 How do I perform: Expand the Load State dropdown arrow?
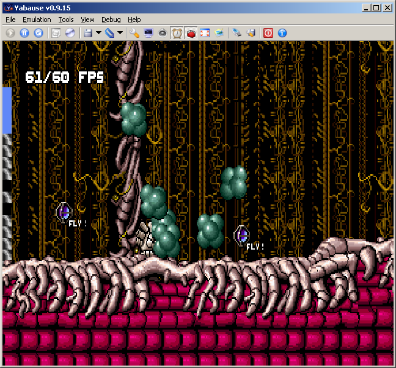(120, 32)
